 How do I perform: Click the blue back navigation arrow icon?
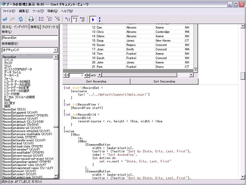pos(5,19)
